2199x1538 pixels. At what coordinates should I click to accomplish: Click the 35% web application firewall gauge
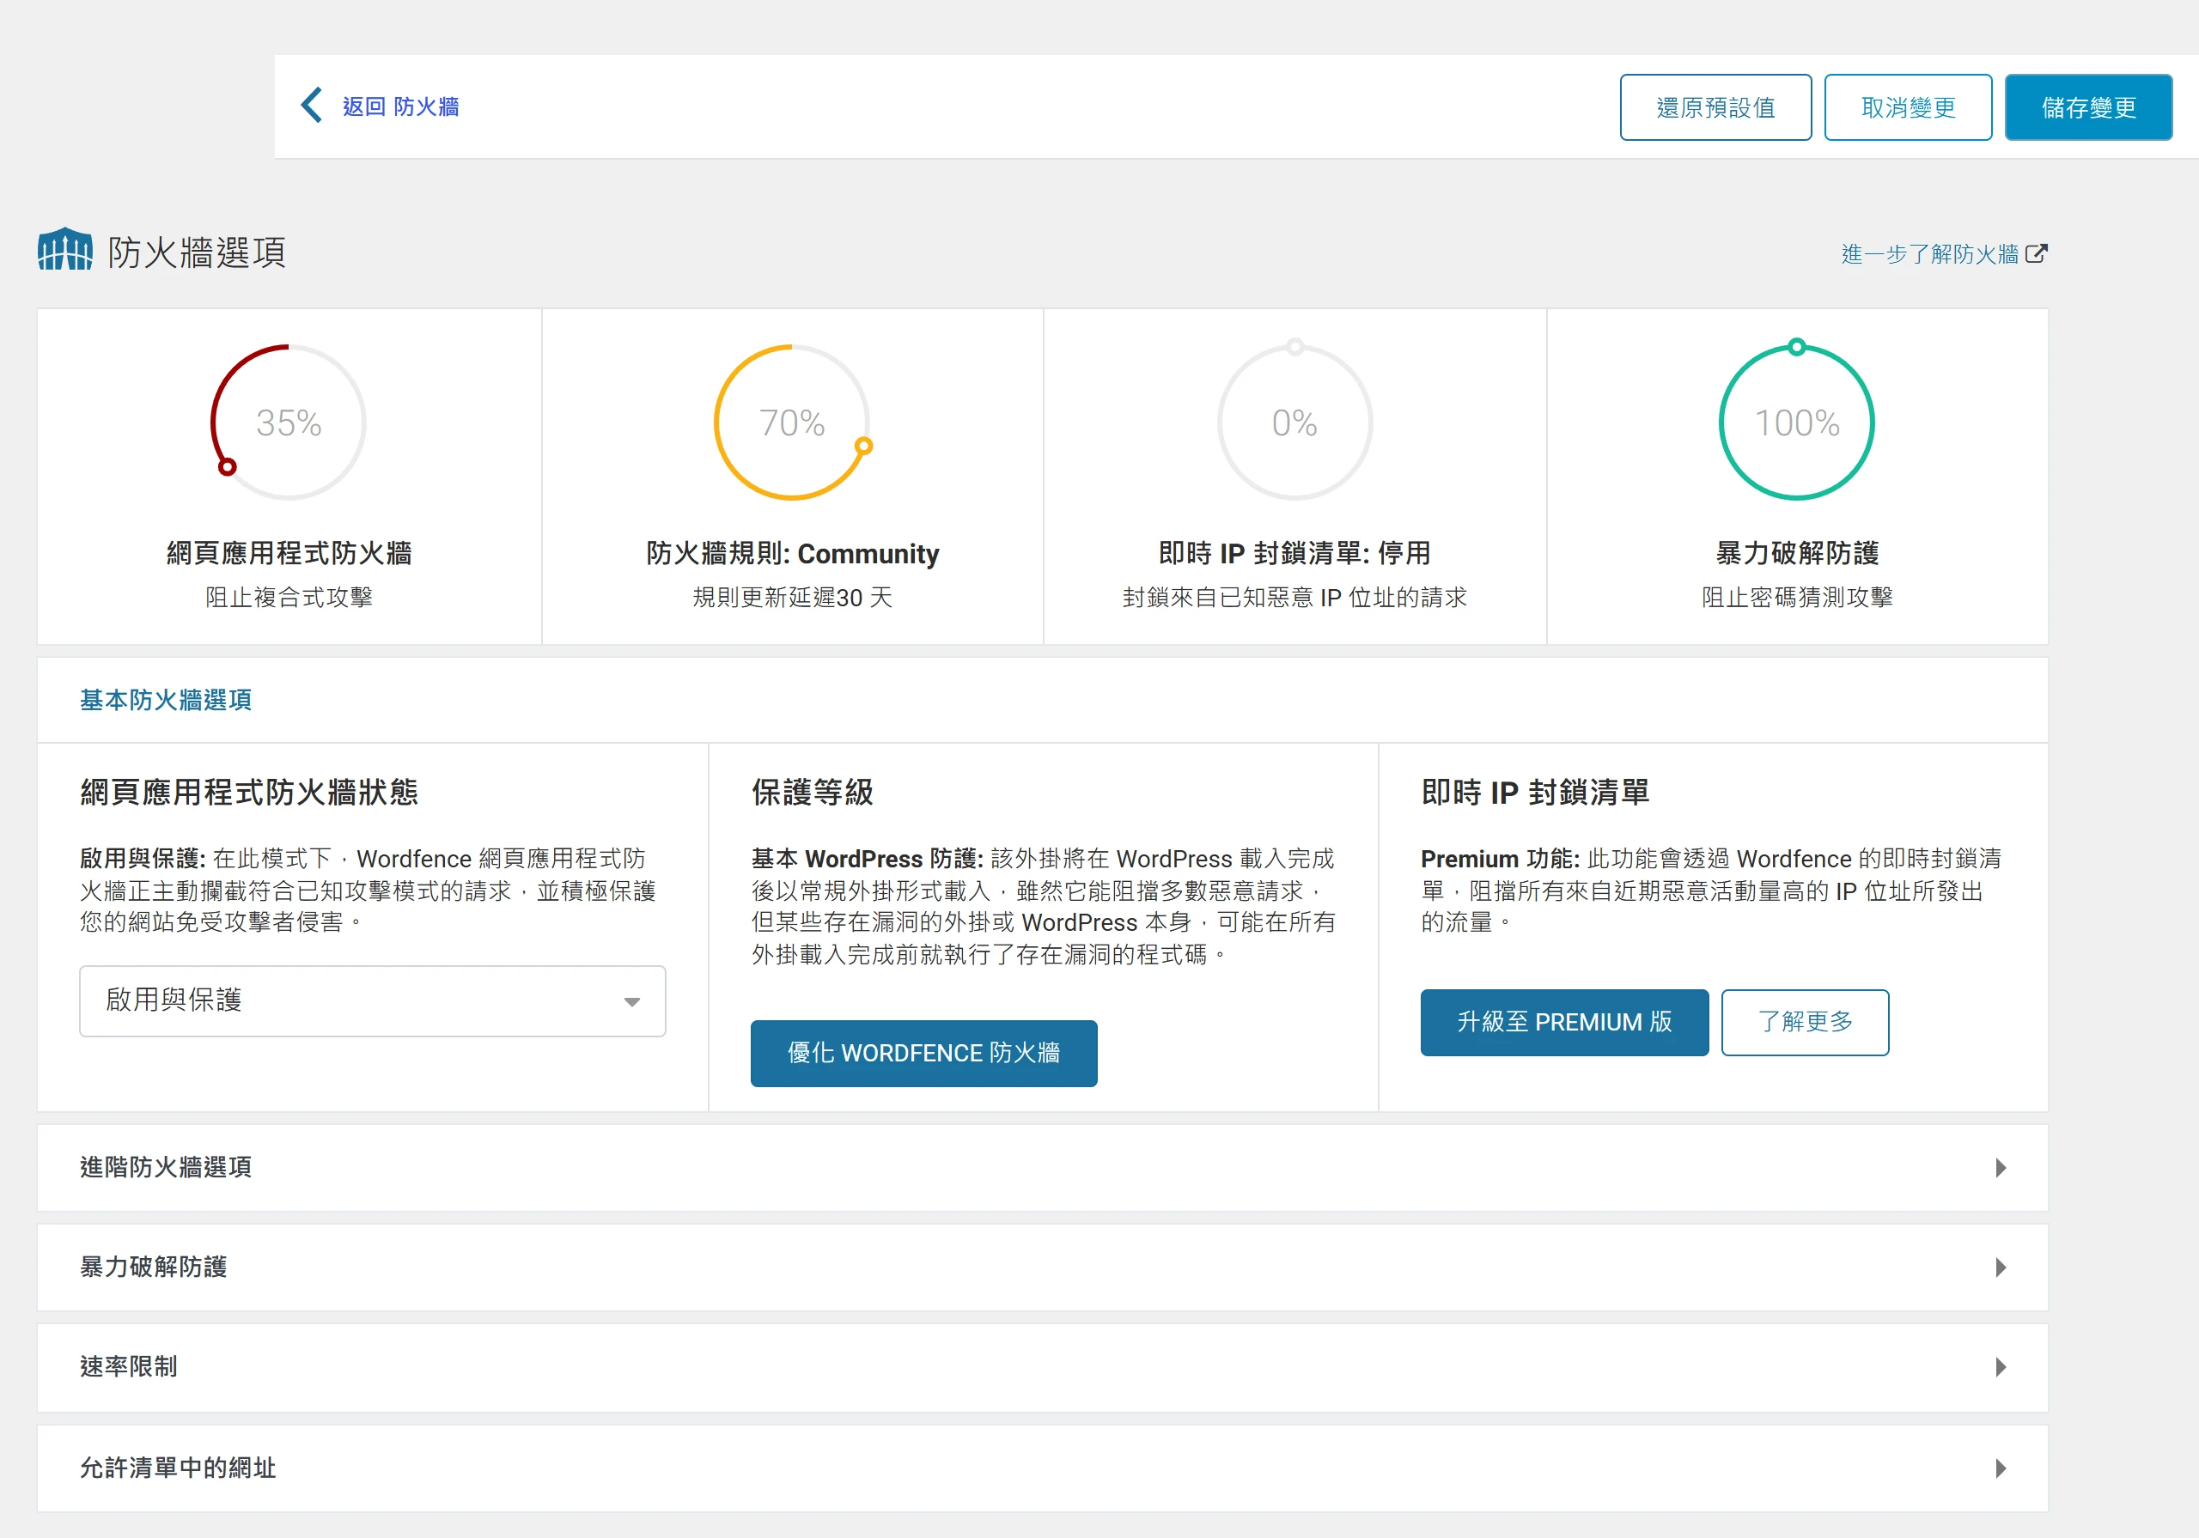[289, 422]
